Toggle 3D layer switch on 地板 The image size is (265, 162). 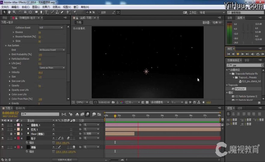[74, 147]
